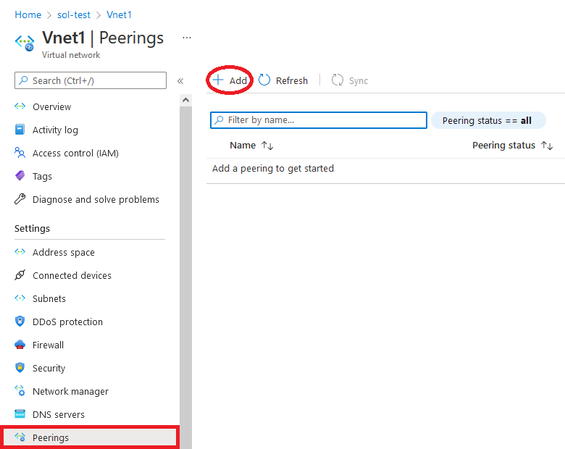Open the Activity log page
Image resolution: width=565 pixels, height=449 pixels.
(x=55, y=130)
